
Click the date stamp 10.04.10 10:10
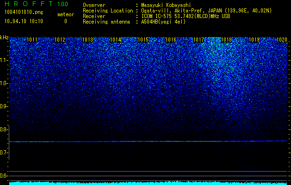click(24, 21)
